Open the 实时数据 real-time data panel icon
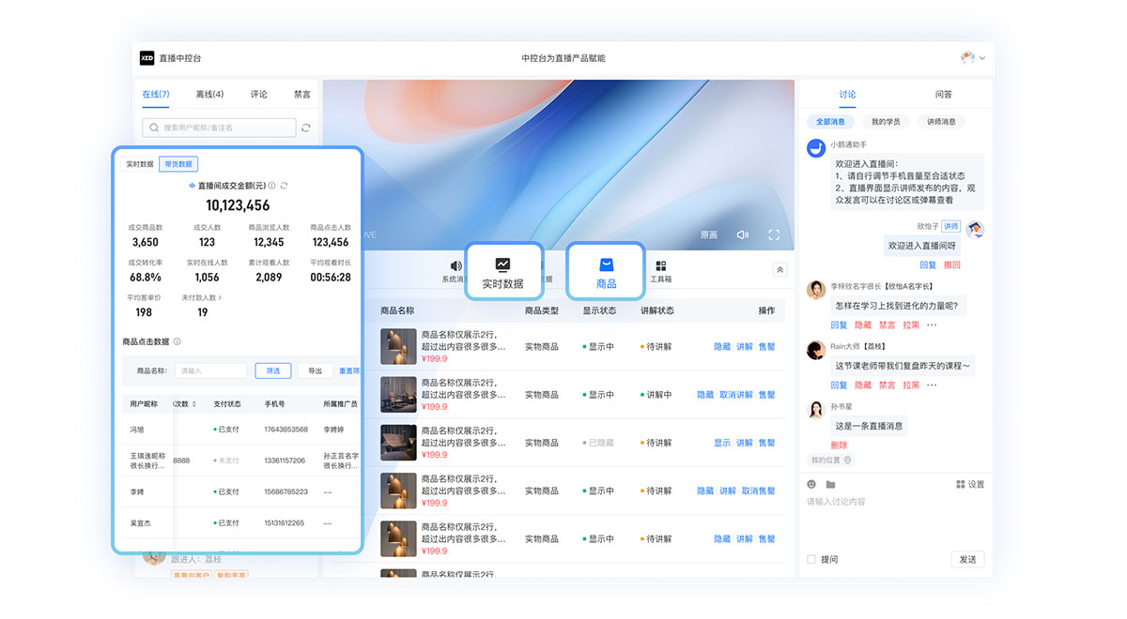 click(x=502, y=266)
